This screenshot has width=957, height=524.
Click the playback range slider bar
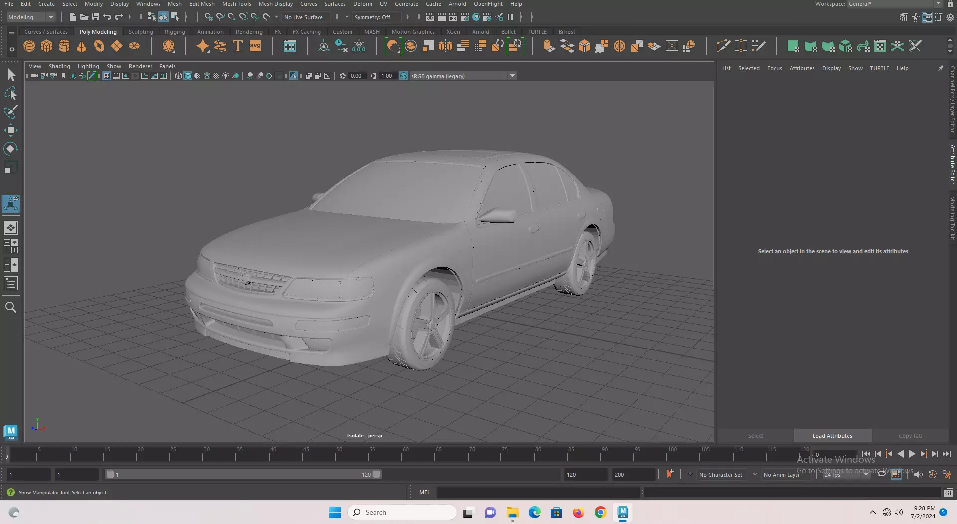click(243, 474)
